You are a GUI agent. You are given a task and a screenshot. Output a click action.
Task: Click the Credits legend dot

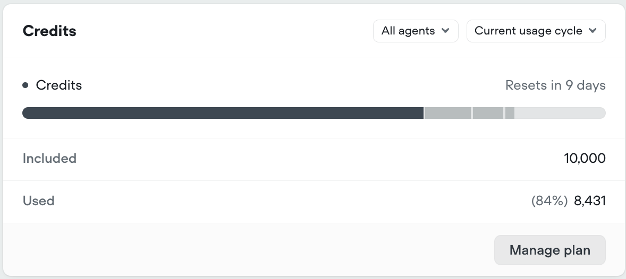[x=26, y=85]
